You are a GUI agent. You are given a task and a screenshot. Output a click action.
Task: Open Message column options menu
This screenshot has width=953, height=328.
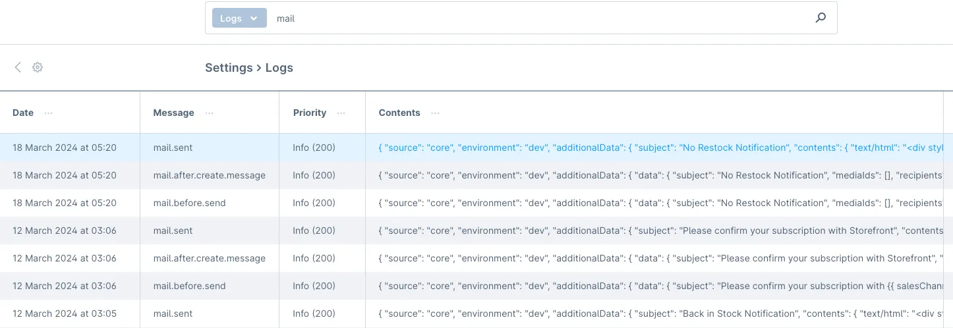click(210, 113)
